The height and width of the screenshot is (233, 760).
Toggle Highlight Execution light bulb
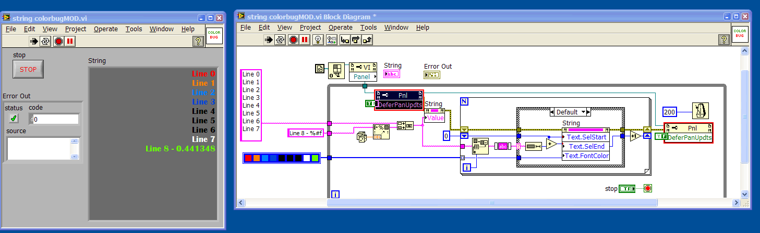click(318, 40)
